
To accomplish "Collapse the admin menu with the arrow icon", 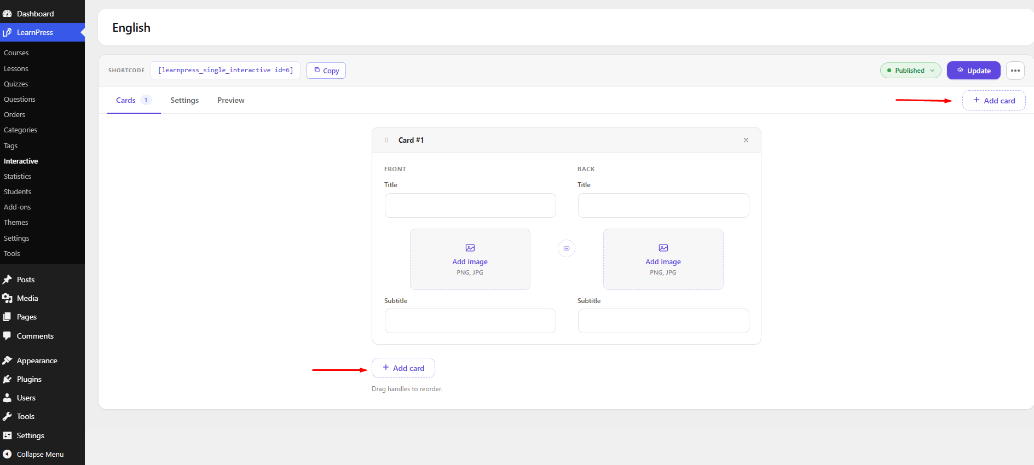I will (7, 454).
